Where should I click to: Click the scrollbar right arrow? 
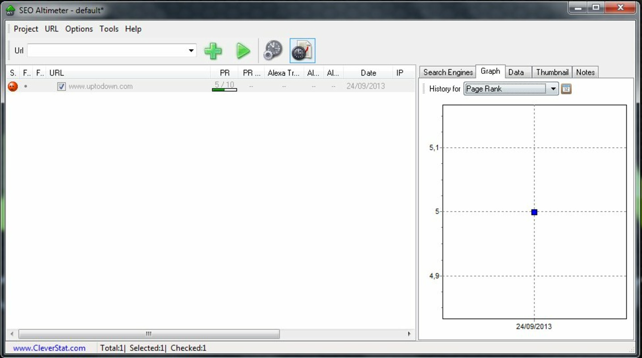[409, 334]
